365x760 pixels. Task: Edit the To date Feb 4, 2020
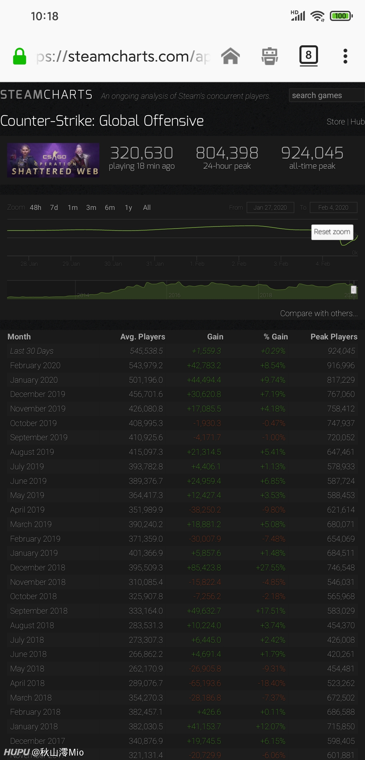tap(333, 208)
